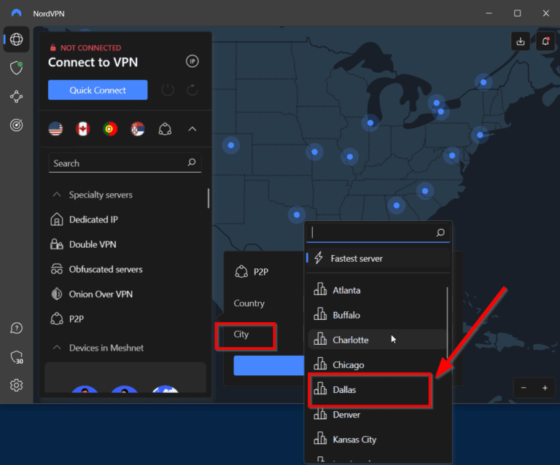Viewport: 560px width, 465px height.
Task: Click the P2P shortcut icon beside flags
Action: 165,129
